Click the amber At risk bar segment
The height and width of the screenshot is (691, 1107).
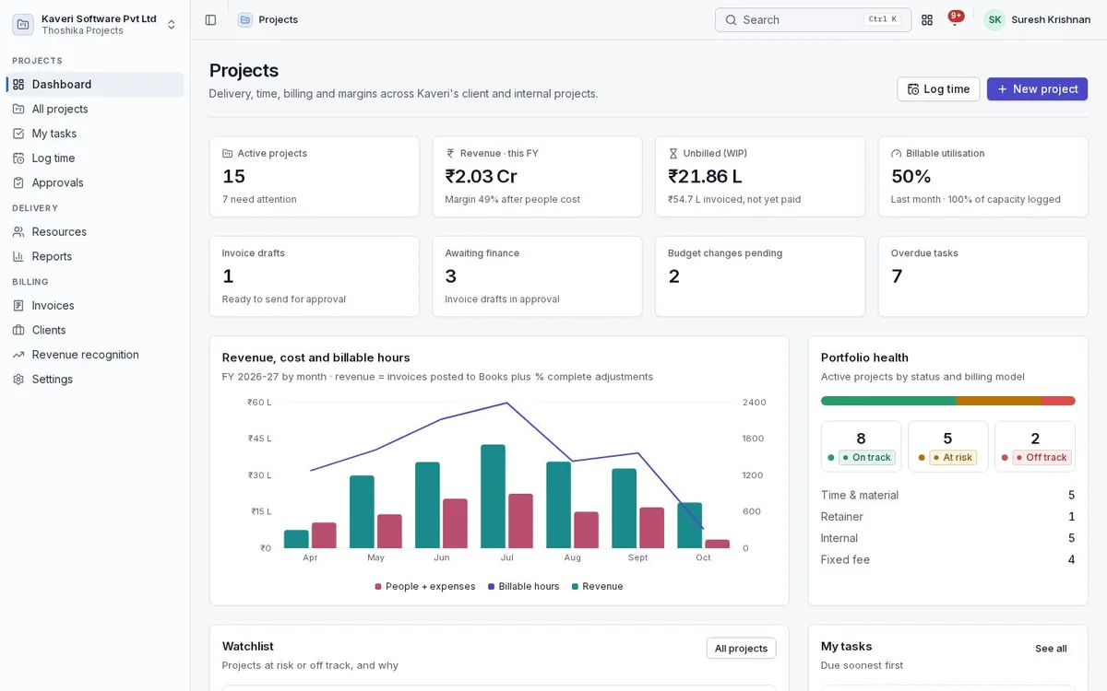999,401
